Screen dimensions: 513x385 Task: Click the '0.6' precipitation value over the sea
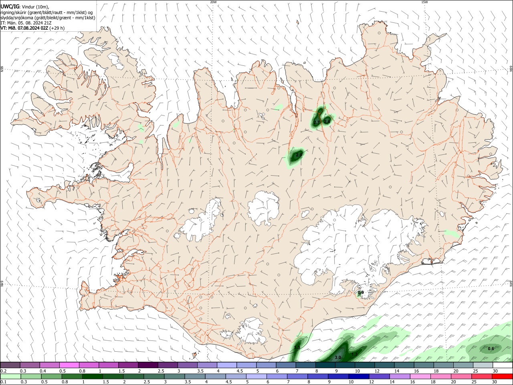(491, 349)
